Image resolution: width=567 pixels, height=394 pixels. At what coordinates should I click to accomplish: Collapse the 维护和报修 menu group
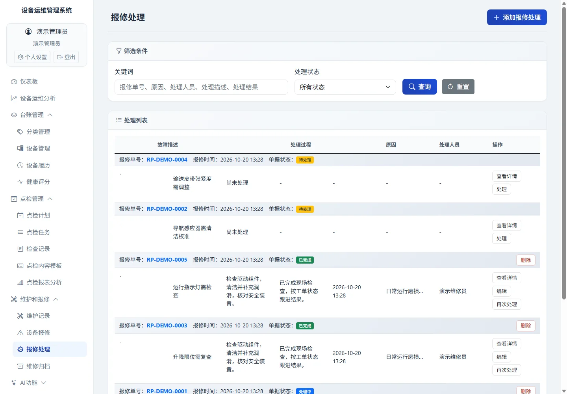[x=46, y=299]
